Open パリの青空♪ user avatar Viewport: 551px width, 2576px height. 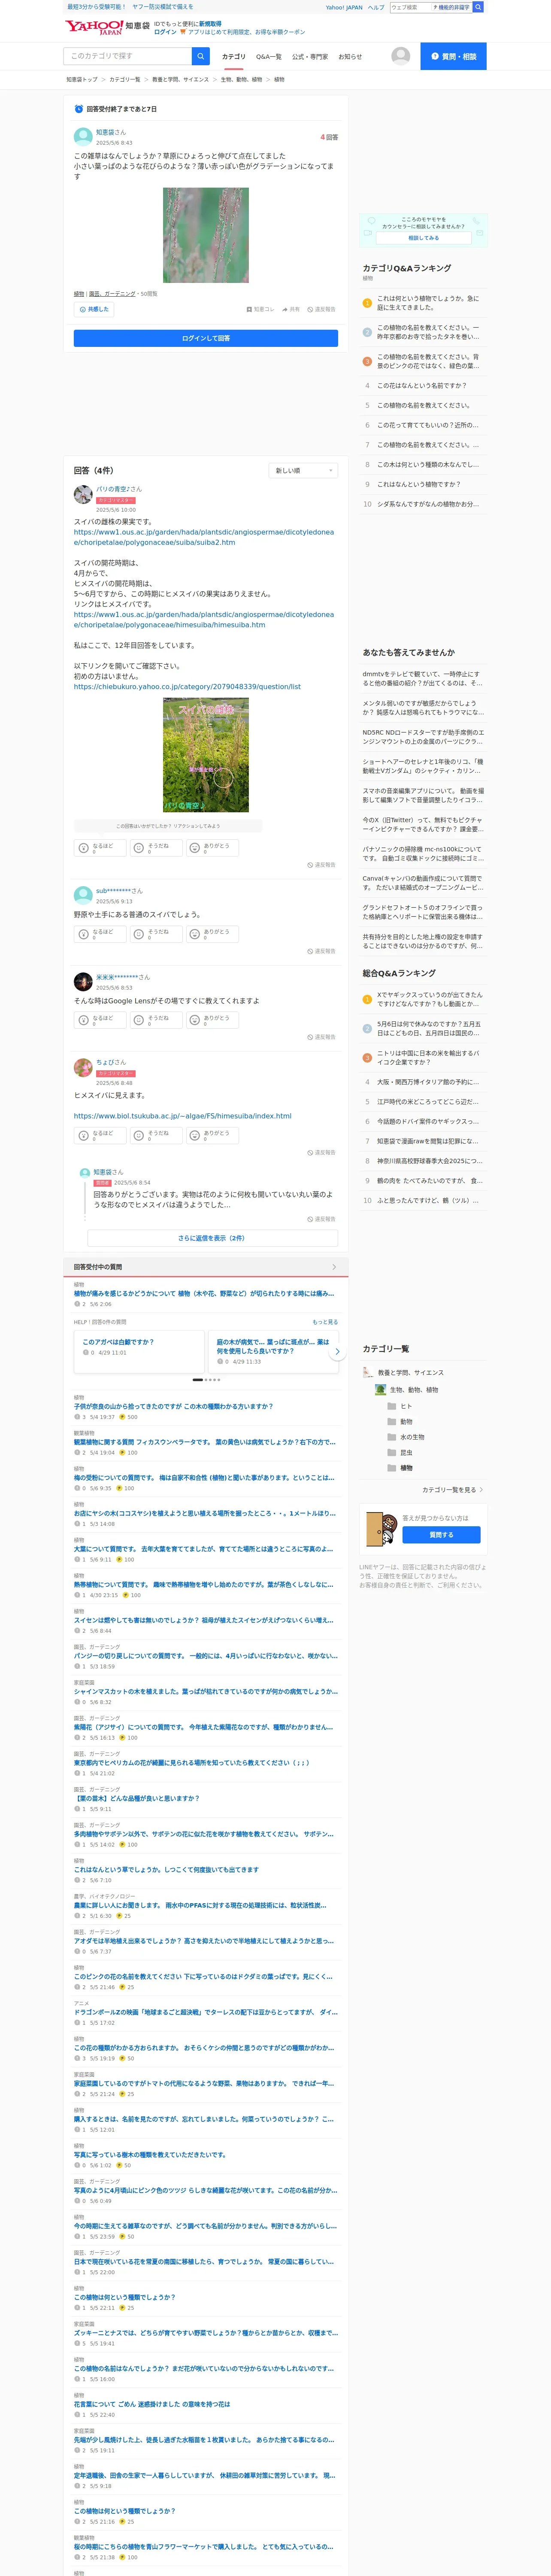pos(83,494)
